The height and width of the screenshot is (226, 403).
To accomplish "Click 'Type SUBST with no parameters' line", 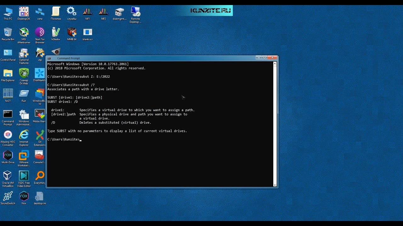I will (117, 131).
